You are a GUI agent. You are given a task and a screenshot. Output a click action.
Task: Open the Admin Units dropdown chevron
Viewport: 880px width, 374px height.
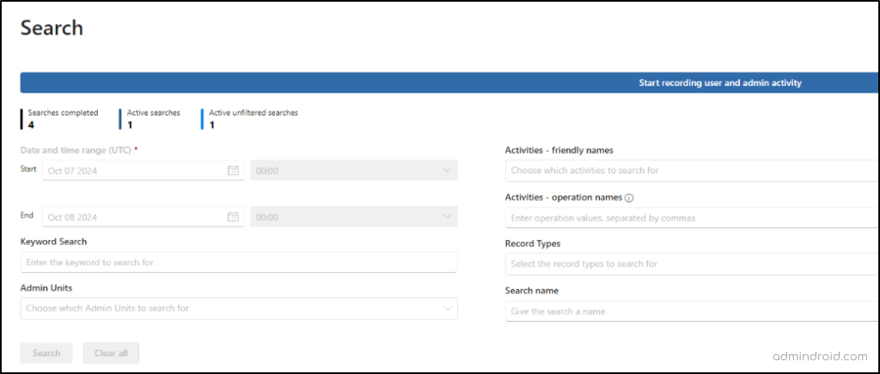[x=447, y=308]
